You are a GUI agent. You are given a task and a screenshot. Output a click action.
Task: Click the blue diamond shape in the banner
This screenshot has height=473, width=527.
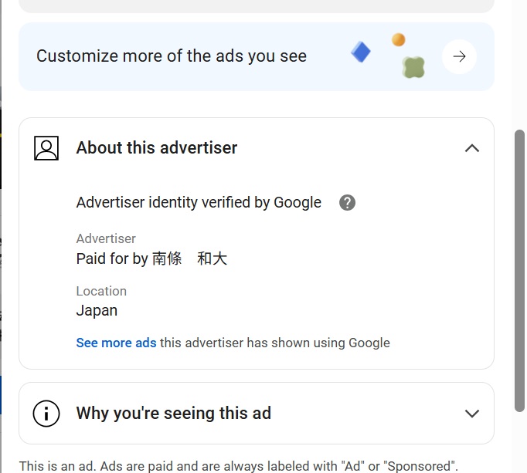point(361,52)
